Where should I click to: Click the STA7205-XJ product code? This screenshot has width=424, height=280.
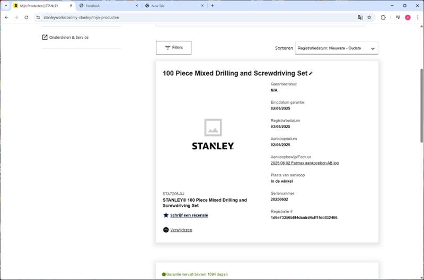click(x=173, y=194)
